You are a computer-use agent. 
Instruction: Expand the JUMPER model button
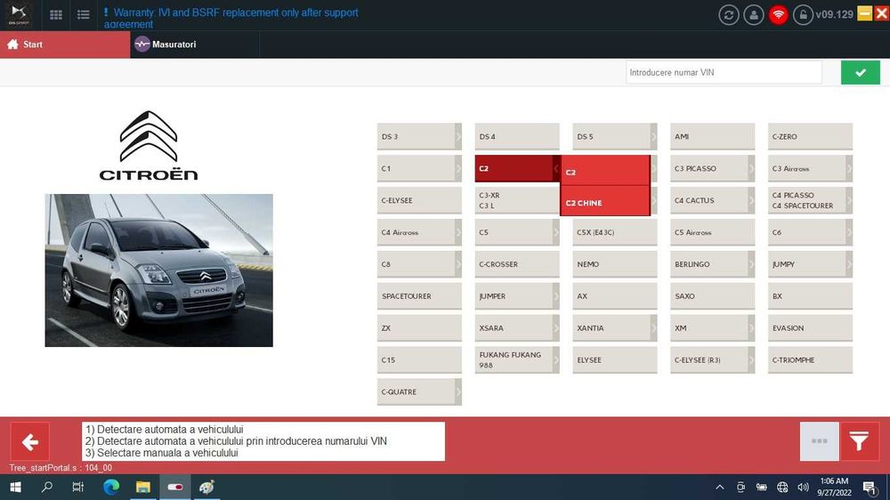coord(517,296)
